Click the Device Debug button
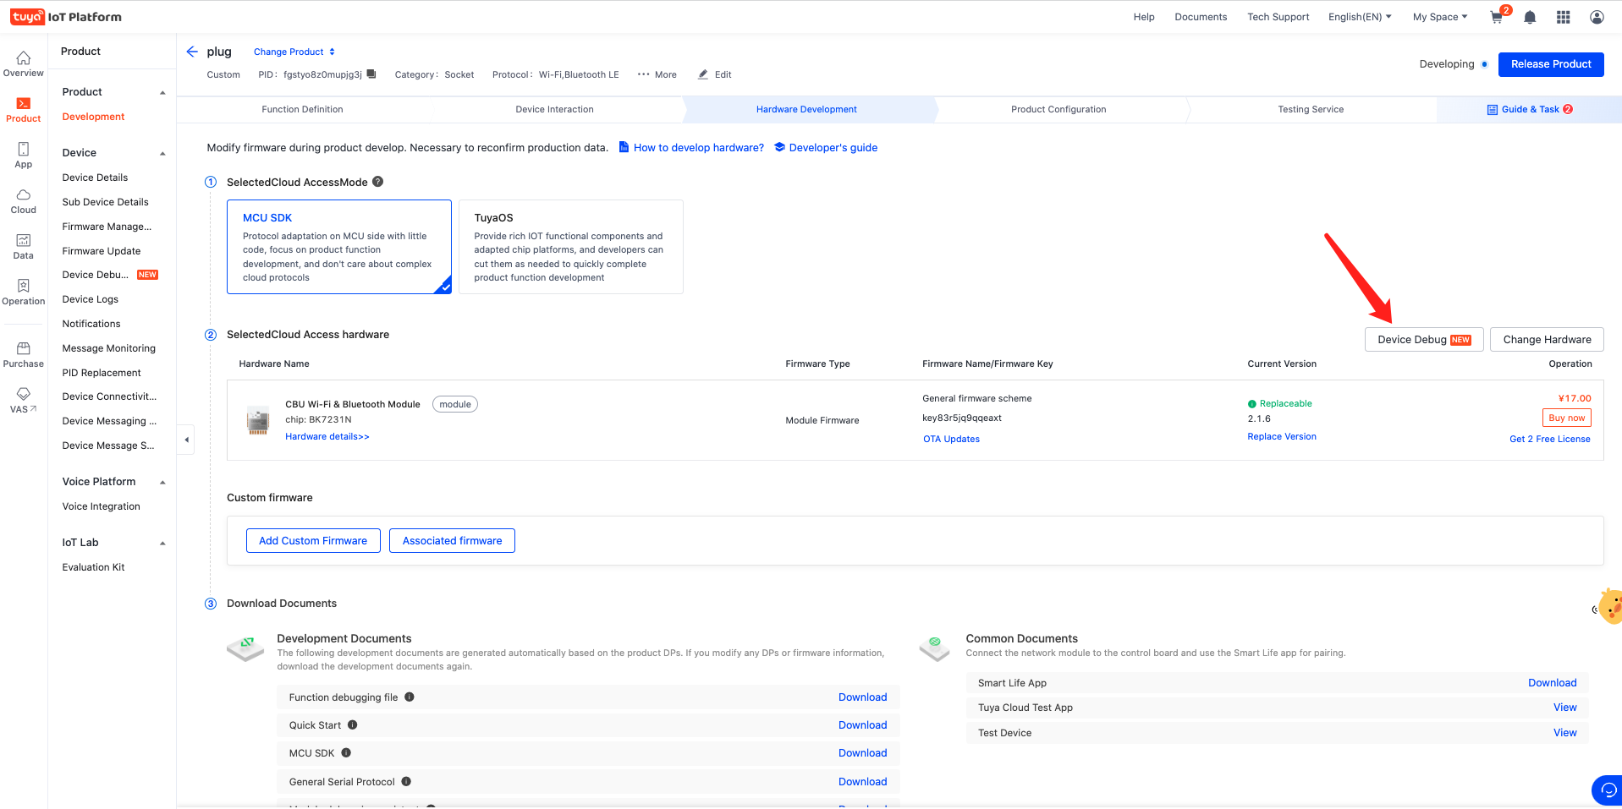The width and height of the screenshot is (1622, 809). click(x=1424, y=340)
